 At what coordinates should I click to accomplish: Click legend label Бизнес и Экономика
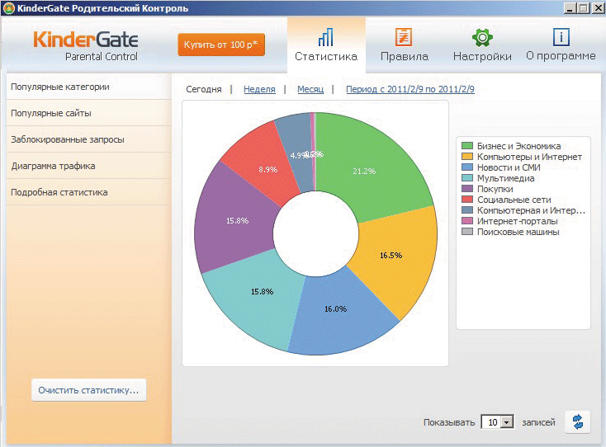518,146
